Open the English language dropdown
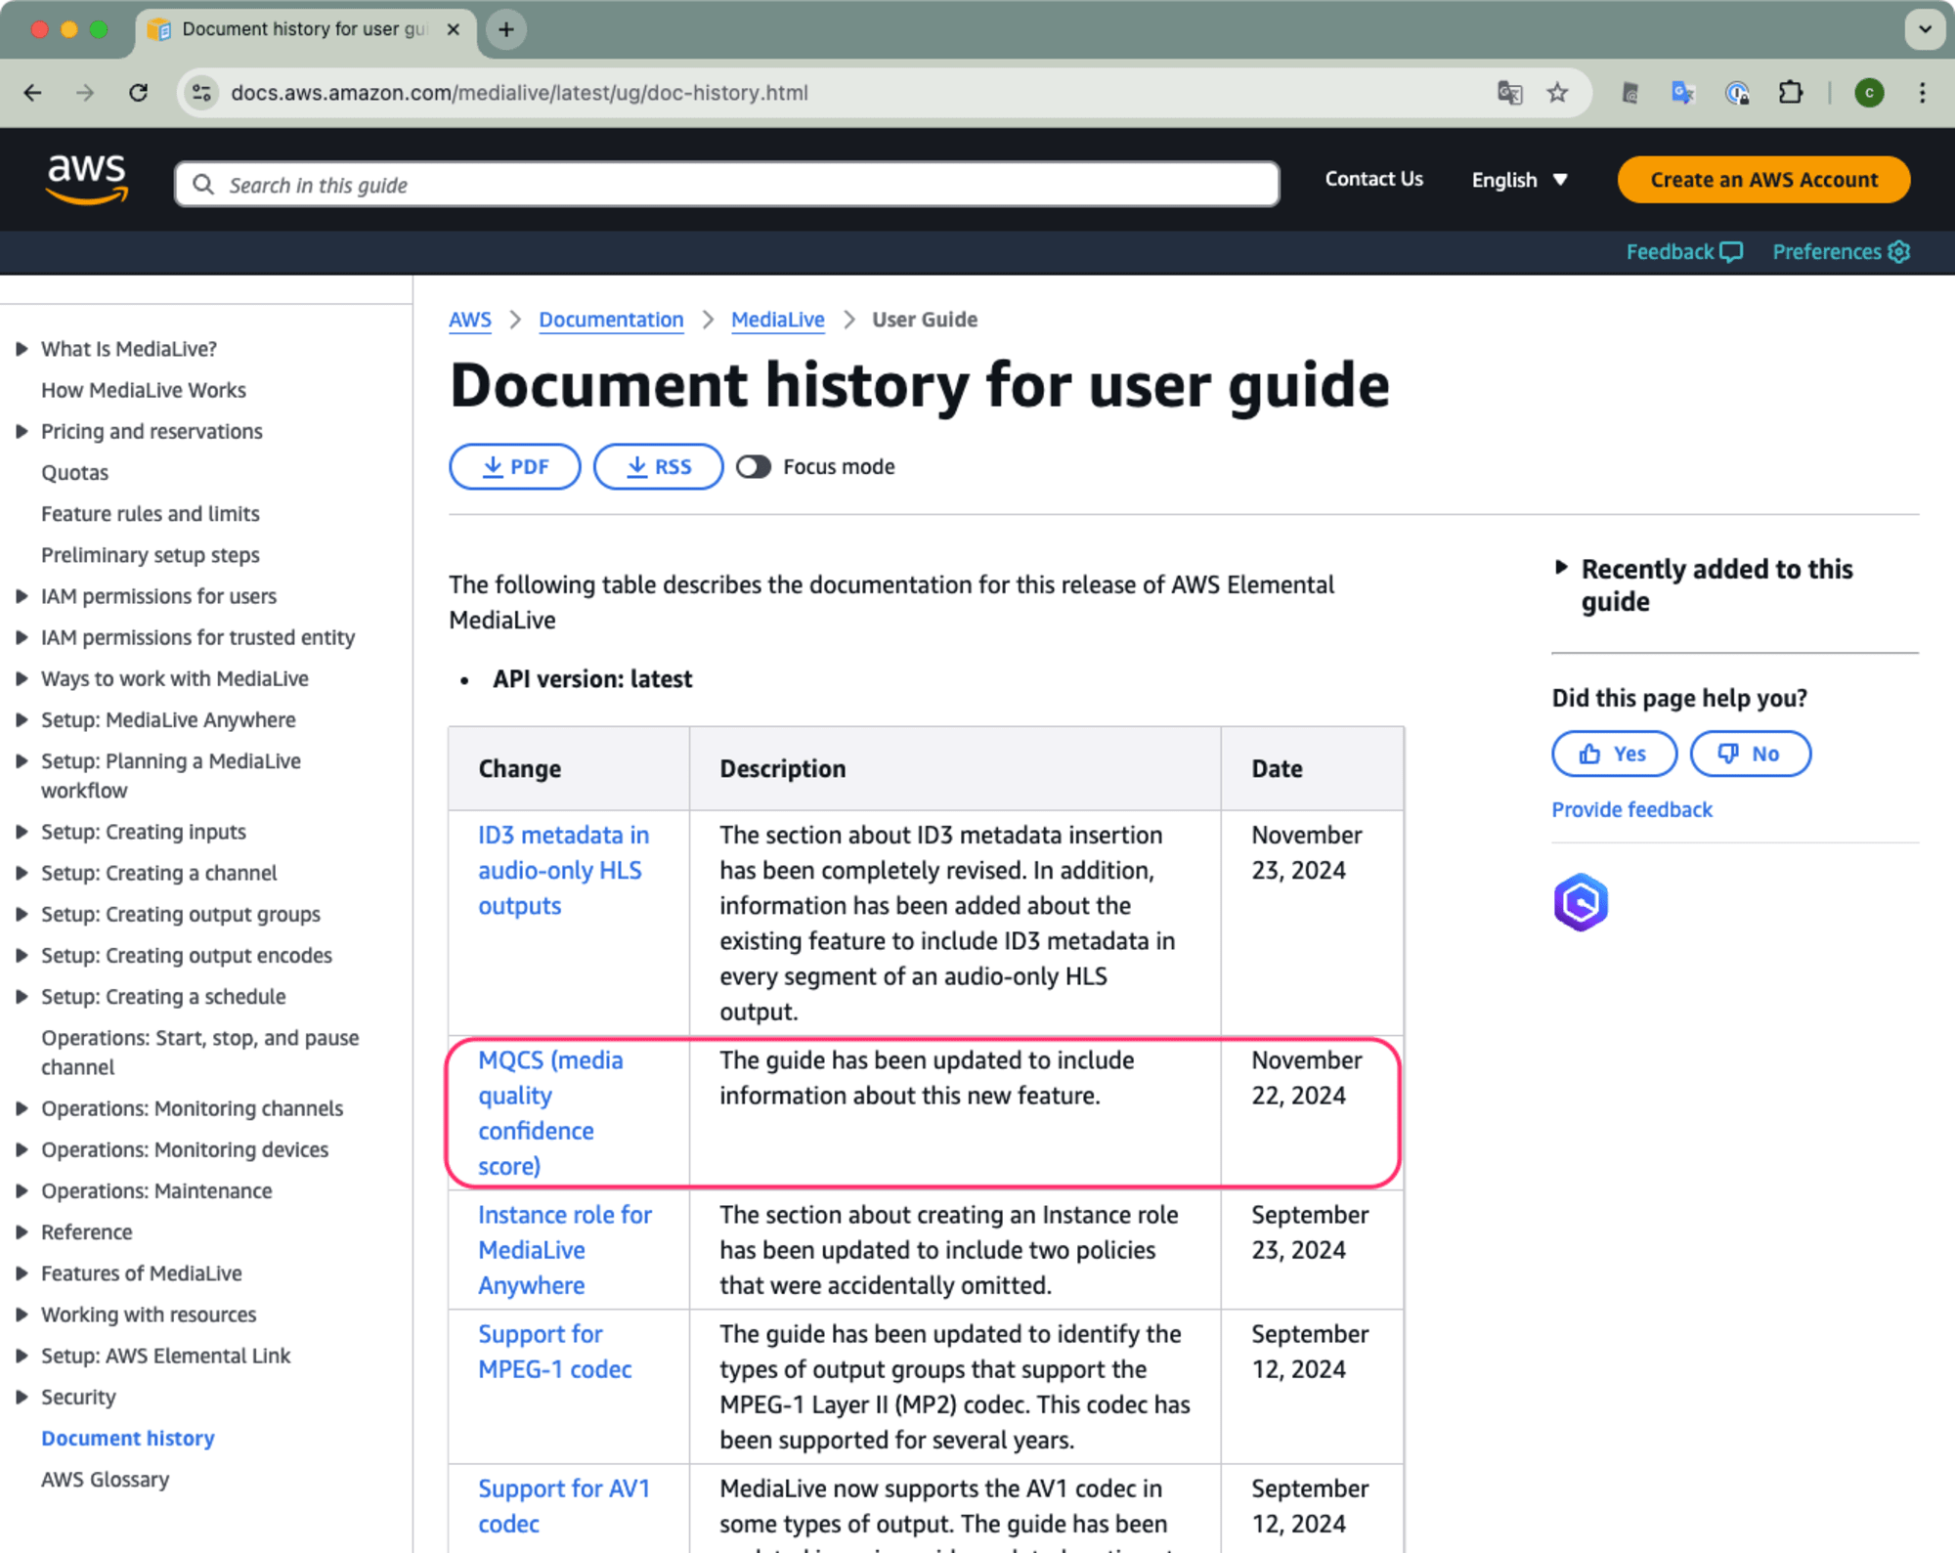 pyautogui.click(x=1519, y=180)
